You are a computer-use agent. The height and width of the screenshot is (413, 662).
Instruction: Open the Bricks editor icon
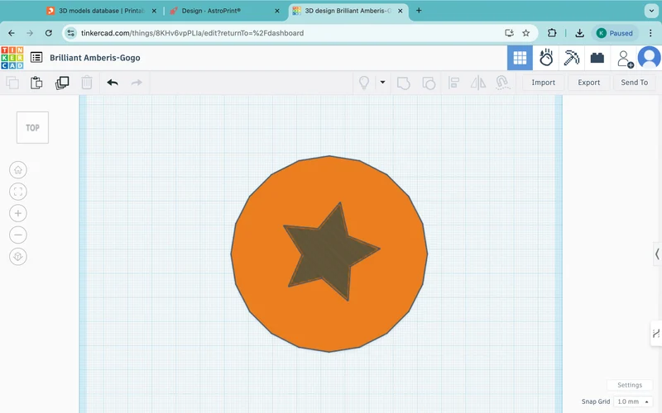(597, 58)
